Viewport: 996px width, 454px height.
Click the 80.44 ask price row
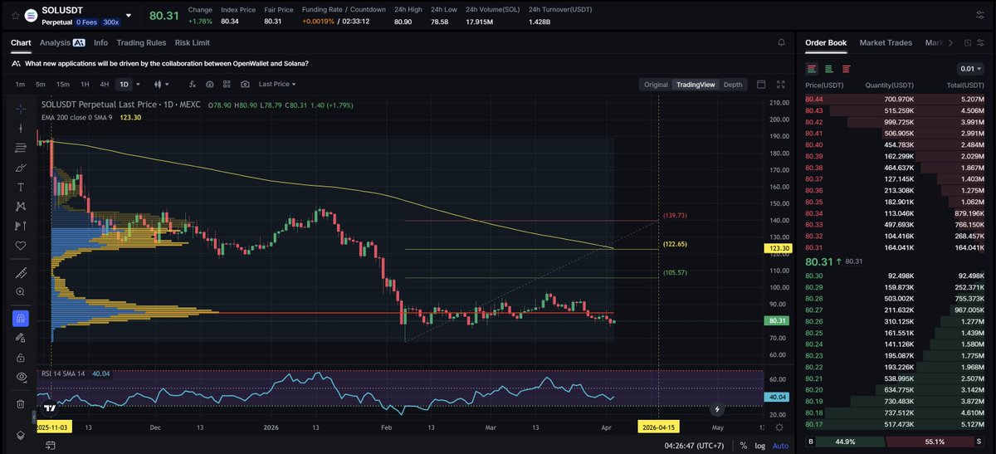896,99
